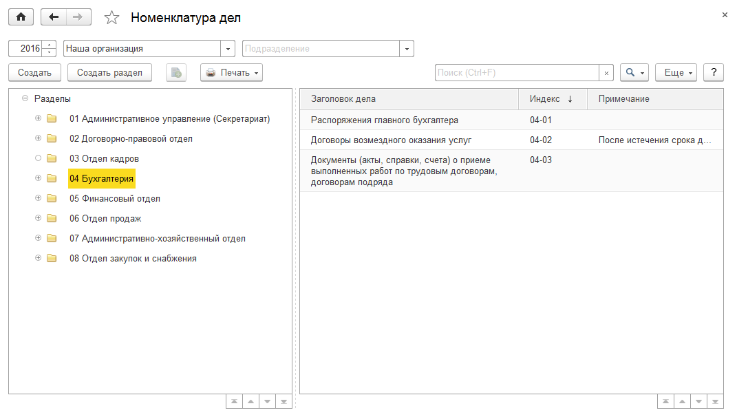Move selection up with the up-arrow navigation icon
This screenshot has height=417, width=737.
point(250,400)
